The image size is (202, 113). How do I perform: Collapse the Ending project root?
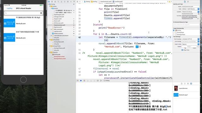pos(48,4)
